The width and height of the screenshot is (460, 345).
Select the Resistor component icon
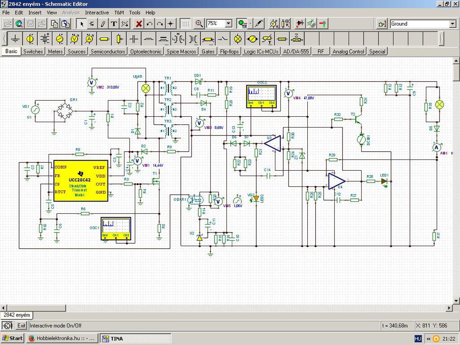pos(104,38)
